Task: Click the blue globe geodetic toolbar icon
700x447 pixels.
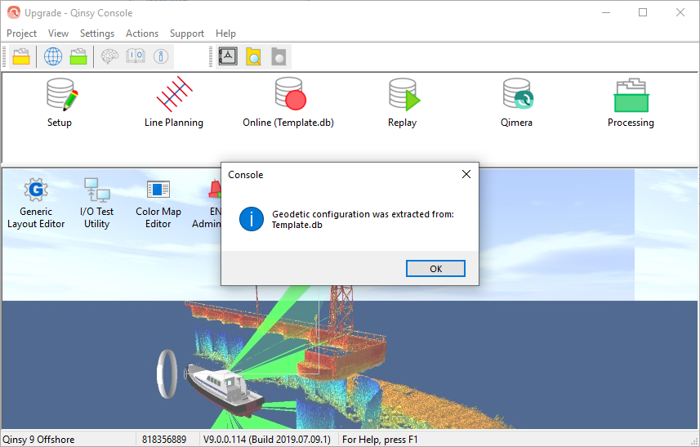Action: pyautogui.click(x=53, y=56)
